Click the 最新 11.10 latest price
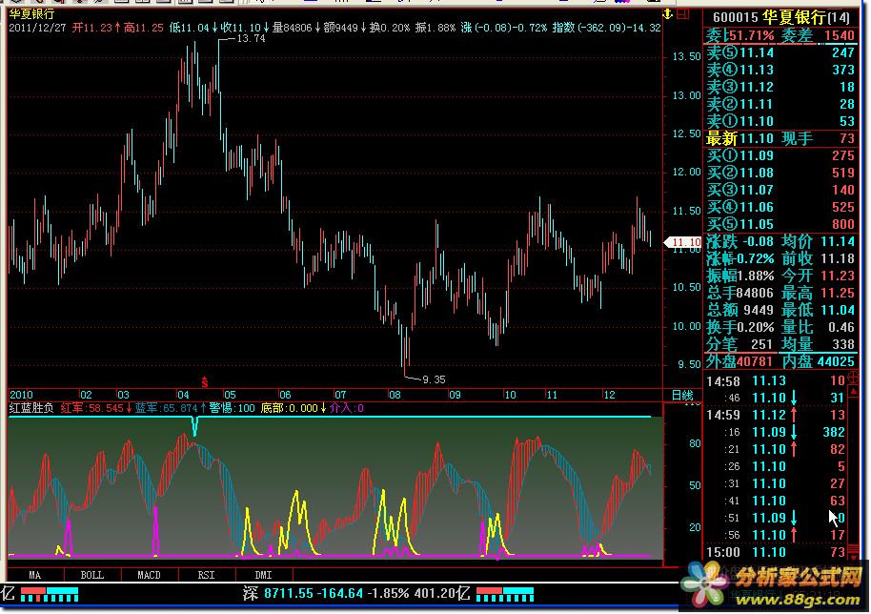Viewport: 871px width, 614px height. click(x=739, y=138)
